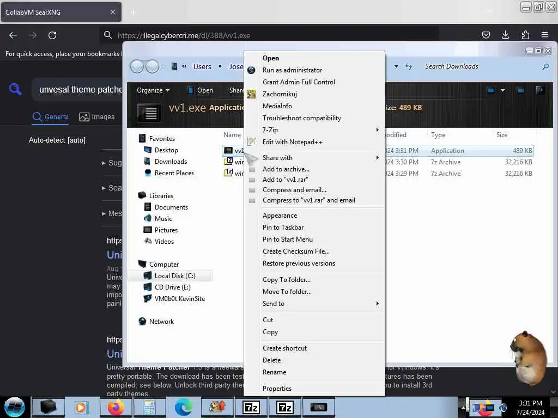Click the Users breadcrumb in address bar
The image size is (558, 418).
coord(202,66)
